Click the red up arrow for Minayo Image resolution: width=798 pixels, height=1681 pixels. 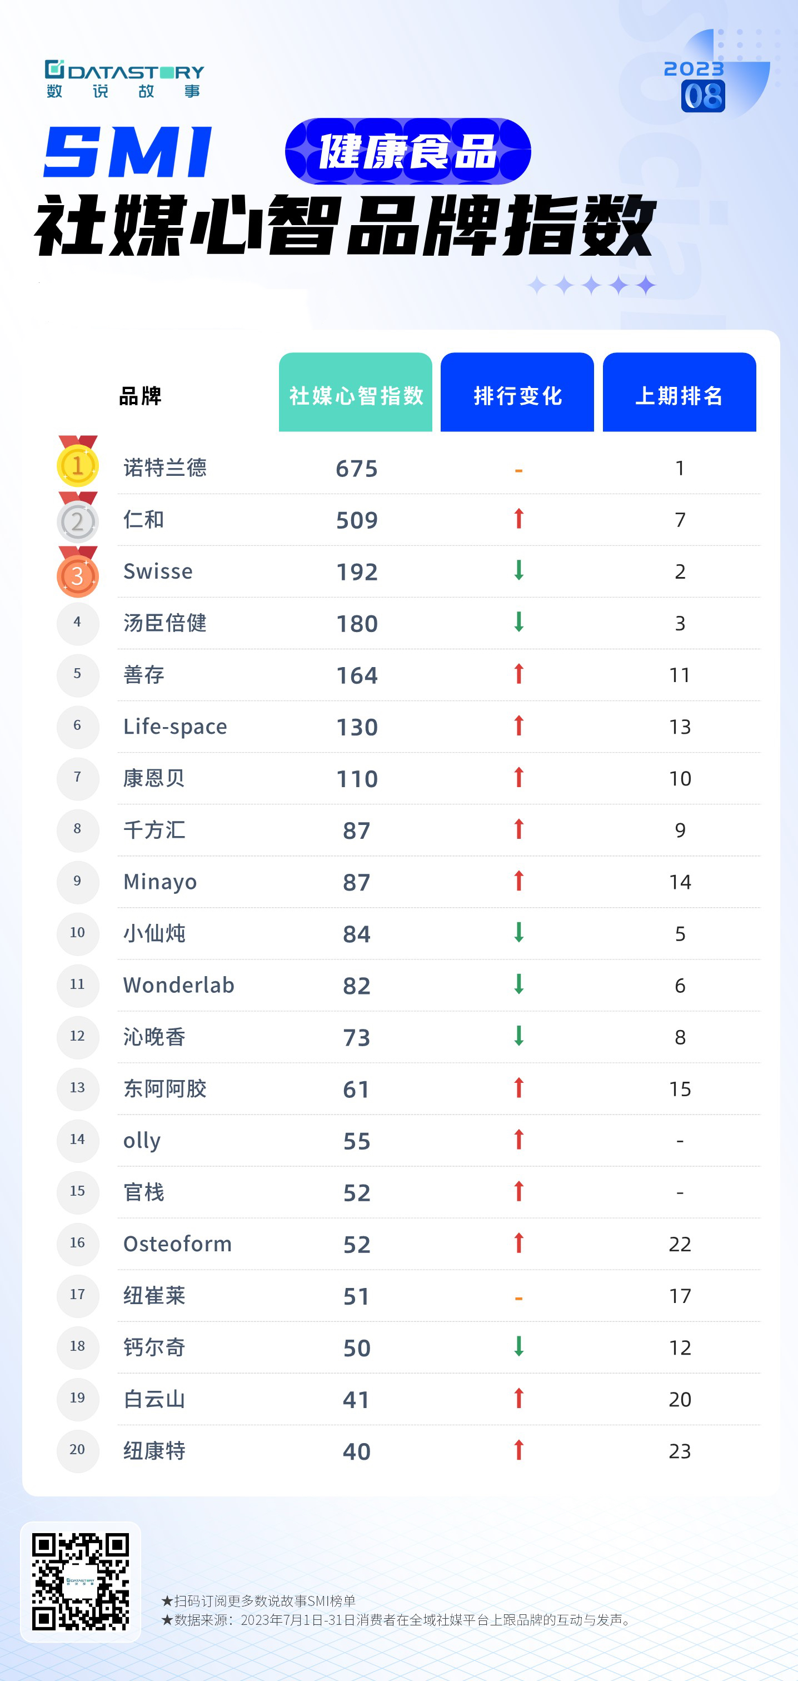tap(518, 881)
